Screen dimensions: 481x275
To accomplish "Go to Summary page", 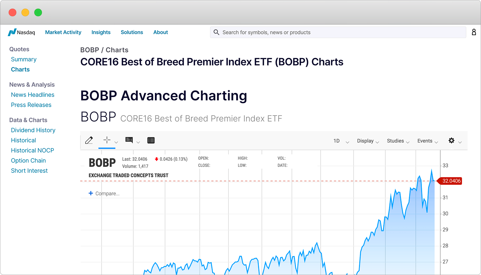I will click(x=24, y=59).
